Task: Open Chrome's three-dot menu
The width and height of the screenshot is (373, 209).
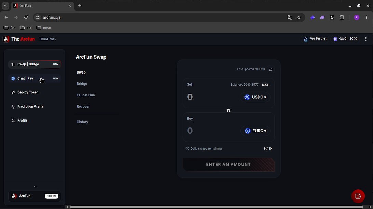Action: (x=366, y=18)
